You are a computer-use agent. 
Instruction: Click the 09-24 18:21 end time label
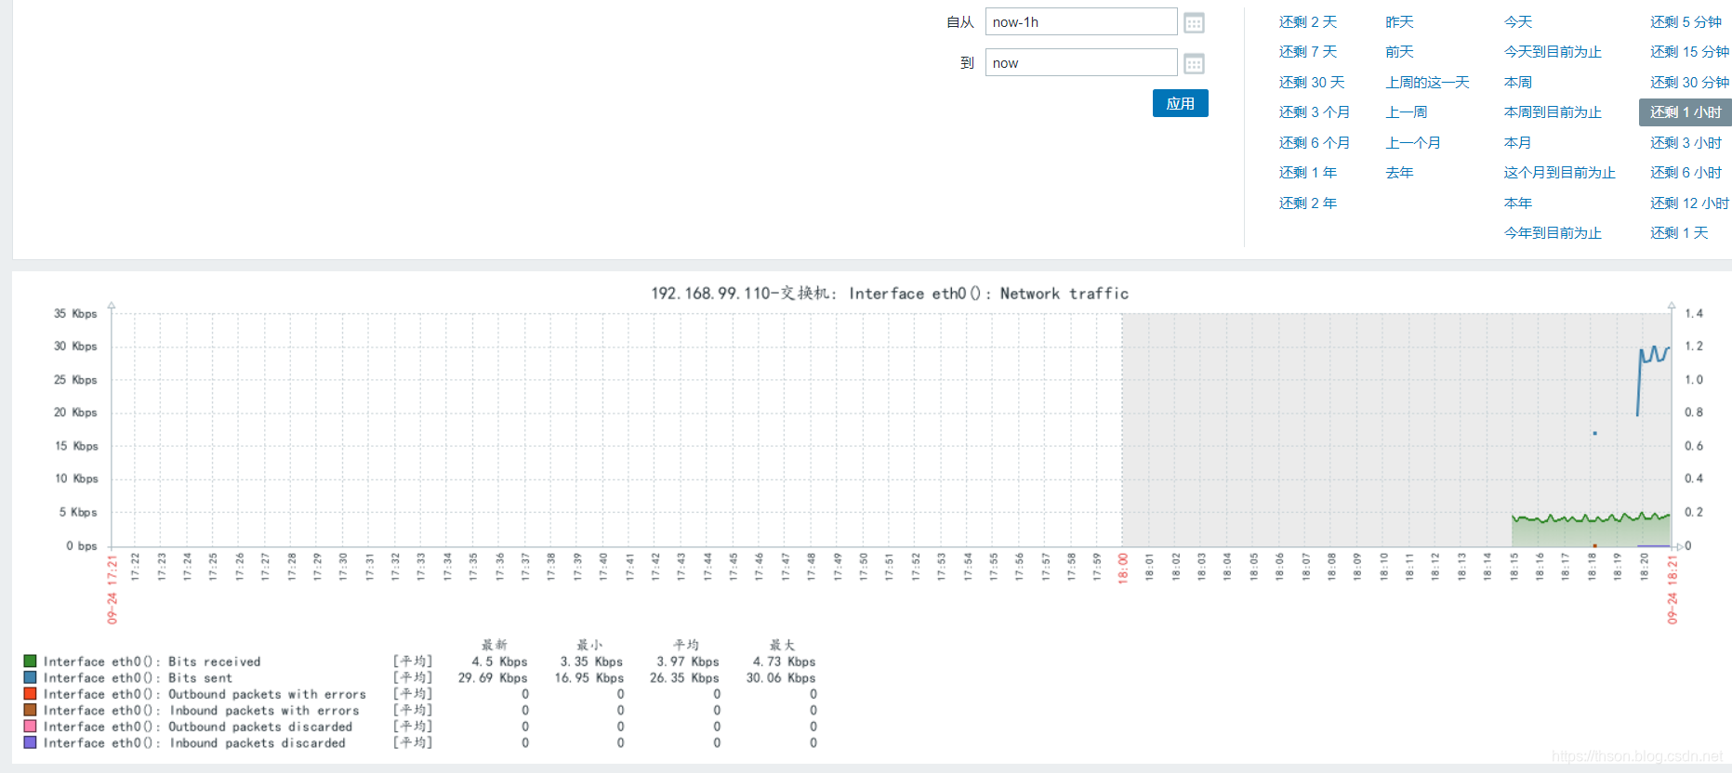(1672, 589)
